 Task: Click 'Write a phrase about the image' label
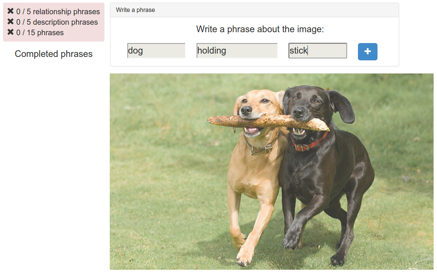[260, 29]
